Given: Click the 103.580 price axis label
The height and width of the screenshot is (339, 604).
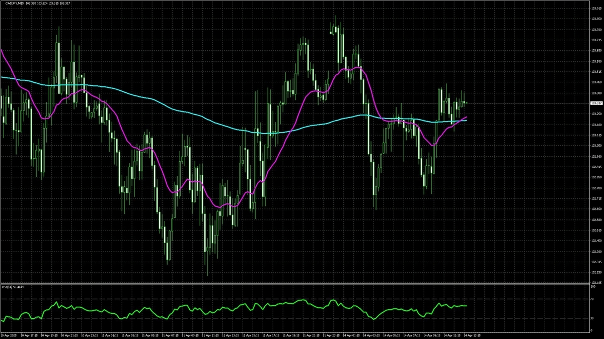Looking at the screenshot, I should coord(596,61).
